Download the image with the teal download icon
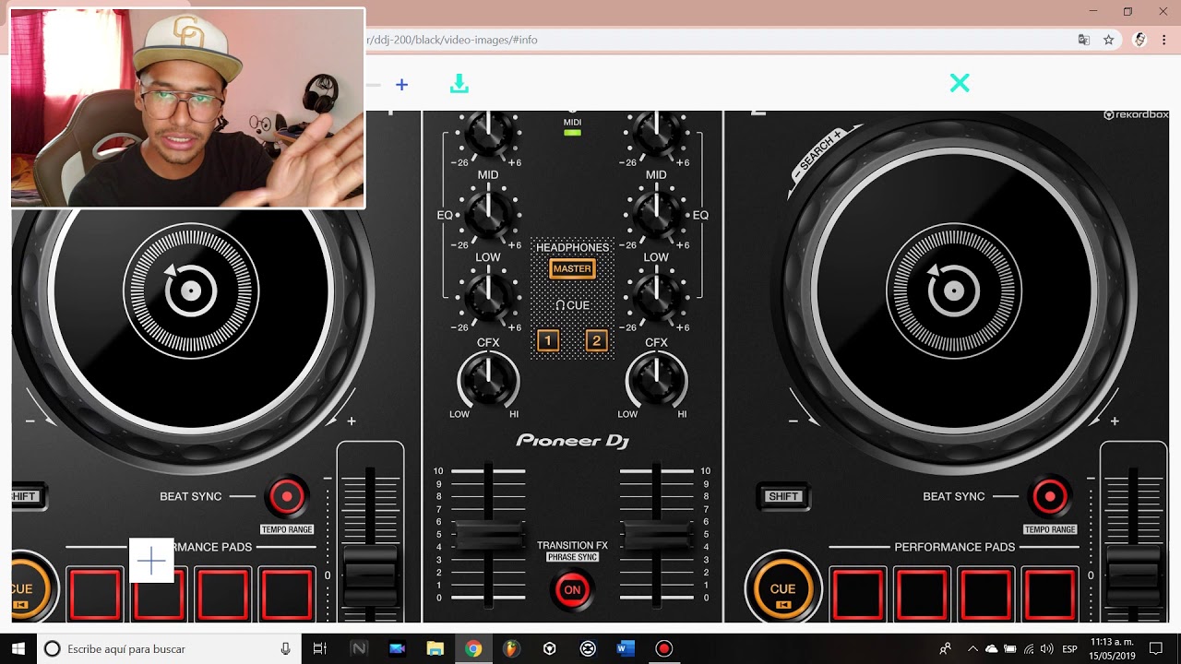1181x664 pixels. point(459,84)
